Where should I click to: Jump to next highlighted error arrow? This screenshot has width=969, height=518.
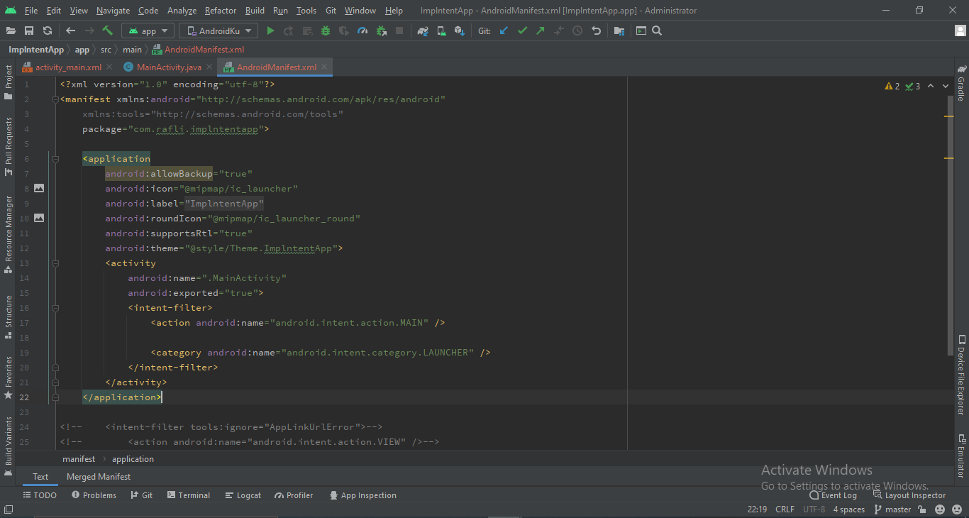[946, 86]
